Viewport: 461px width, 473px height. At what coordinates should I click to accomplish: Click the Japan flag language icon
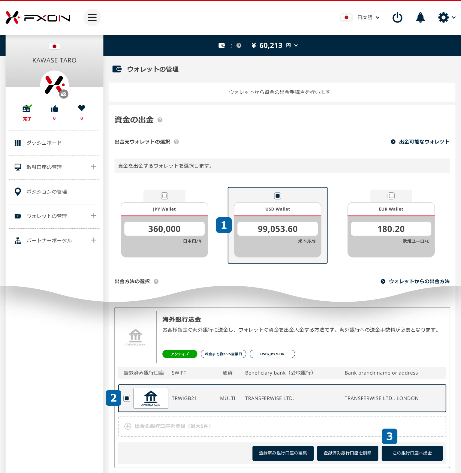(x=346, y=17)
